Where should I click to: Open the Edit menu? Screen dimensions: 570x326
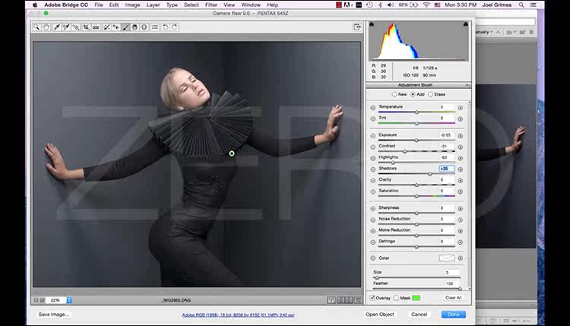tap(114, 5)
